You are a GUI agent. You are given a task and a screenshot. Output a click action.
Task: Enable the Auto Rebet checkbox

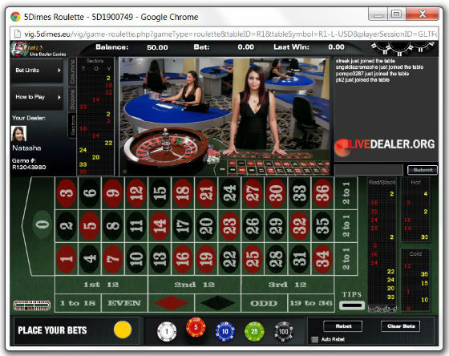314,340
